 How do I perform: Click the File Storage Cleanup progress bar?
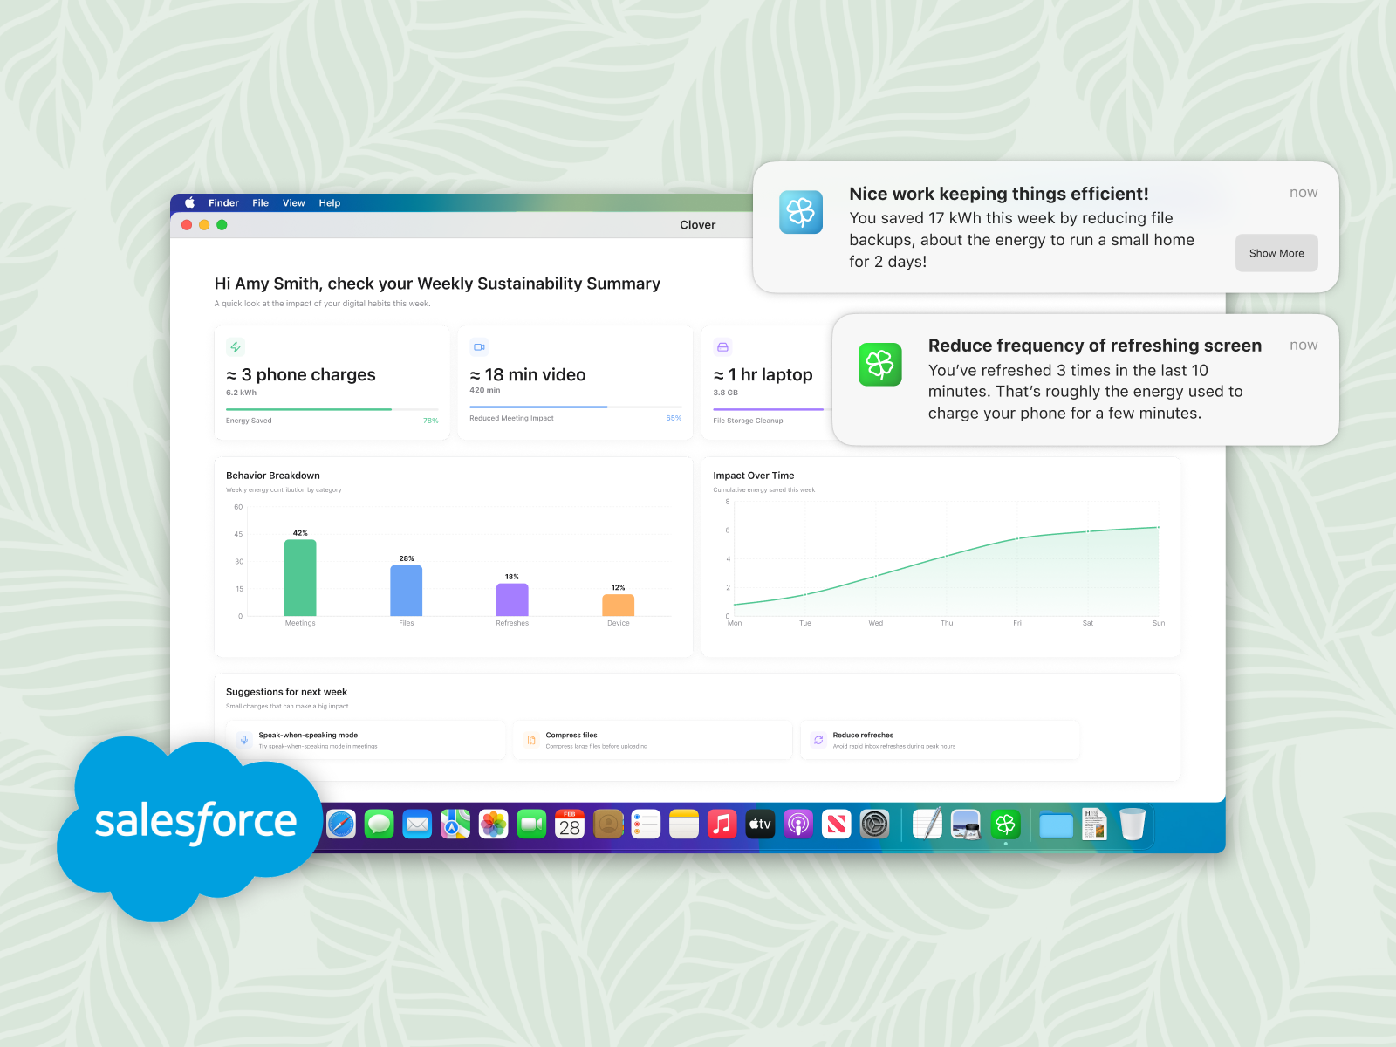point(772,408)
